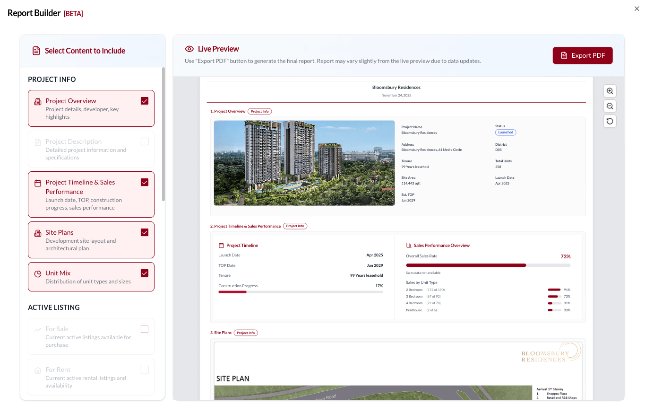
Task: Click the reset view icon below the zoom controls
Action: [610, 121]
